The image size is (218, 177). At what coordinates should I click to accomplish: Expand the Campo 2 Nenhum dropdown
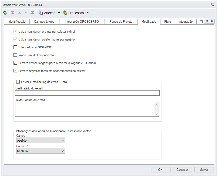click(x=41, y=151)
